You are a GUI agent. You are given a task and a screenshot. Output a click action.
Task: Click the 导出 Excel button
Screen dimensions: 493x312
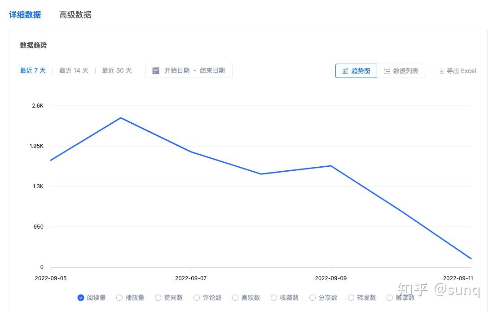pyautogui.click(x=458, y=71)
